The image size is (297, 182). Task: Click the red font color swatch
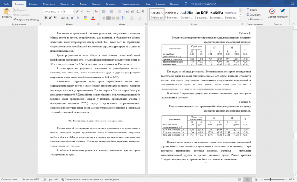93,18
